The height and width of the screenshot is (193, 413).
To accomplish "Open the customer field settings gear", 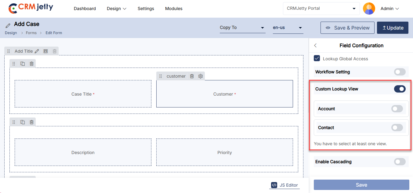I will [201, 76].
